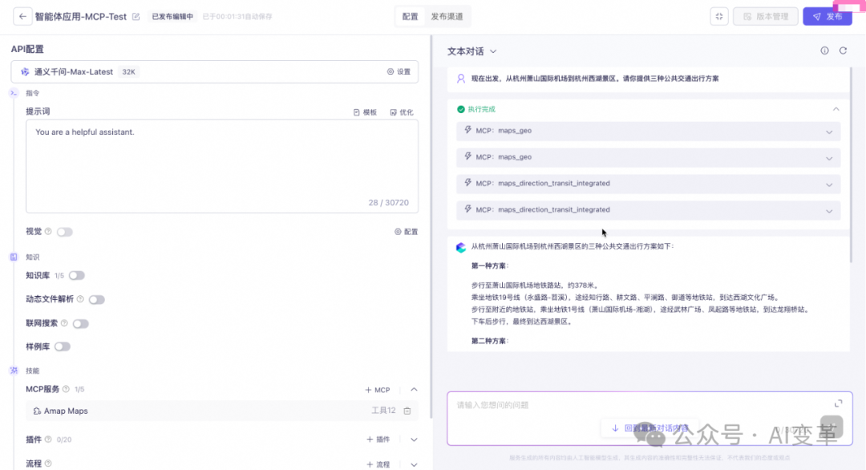The height and width of the screenshot is (470, 866).
Task: Collapse the MCP服务 section
Action: point(414,390)
